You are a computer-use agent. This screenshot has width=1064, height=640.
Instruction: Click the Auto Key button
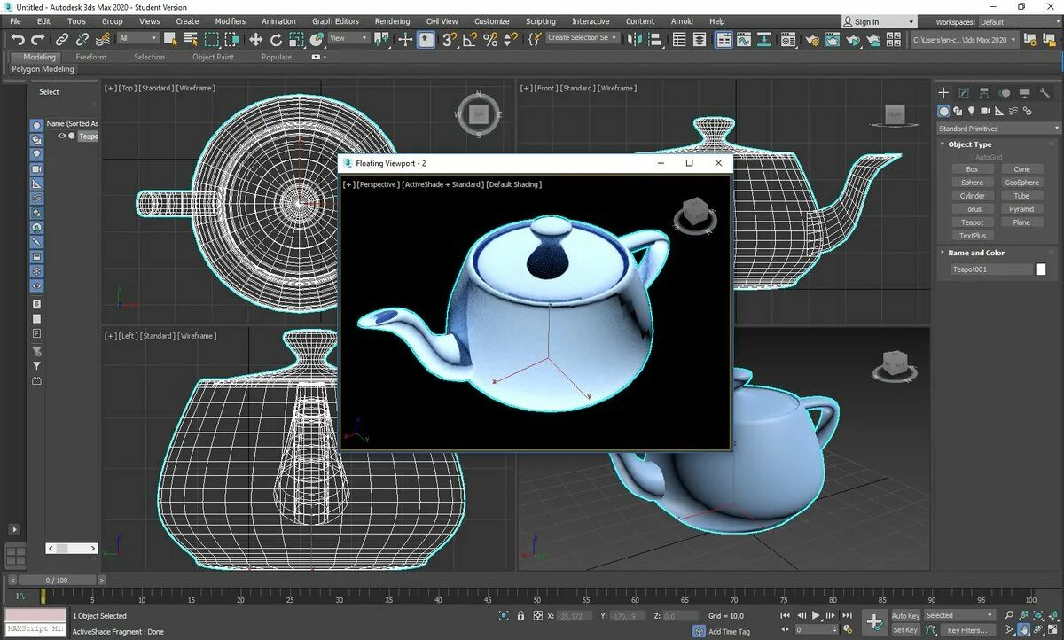click(x=905, y=616)
